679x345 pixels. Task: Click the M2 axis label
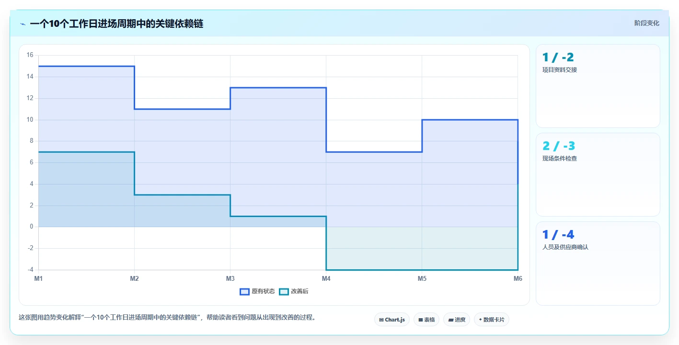click(135, 278)
